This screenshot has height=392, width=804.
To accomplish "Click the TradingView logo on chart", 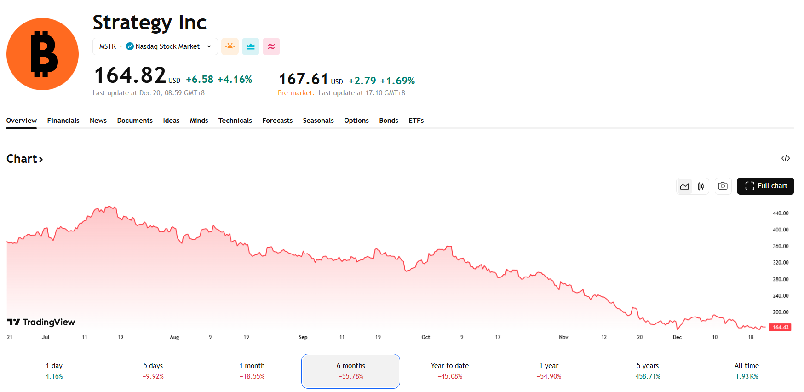I will coord(41,322).
